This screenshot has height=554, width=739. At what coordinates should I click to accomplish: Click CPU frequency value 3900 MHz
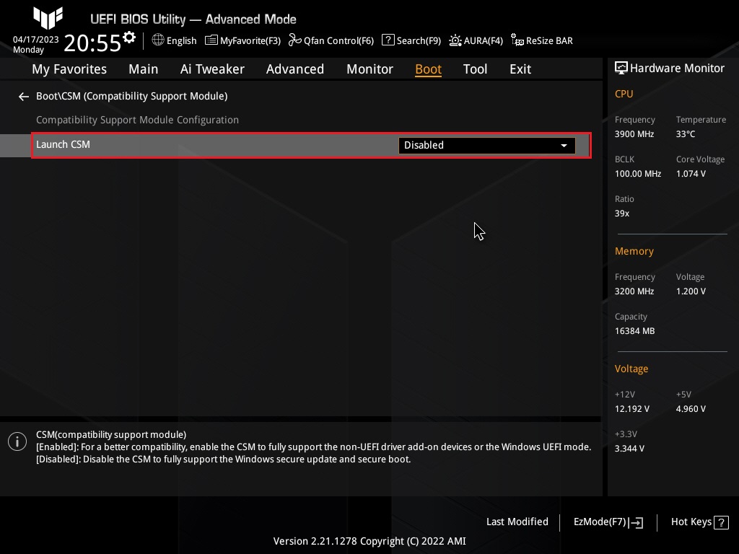(634, 134)
